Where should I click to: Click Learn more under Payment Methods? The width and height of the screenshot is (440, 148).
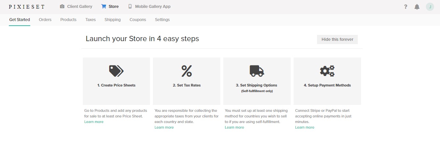pos(305,127)
